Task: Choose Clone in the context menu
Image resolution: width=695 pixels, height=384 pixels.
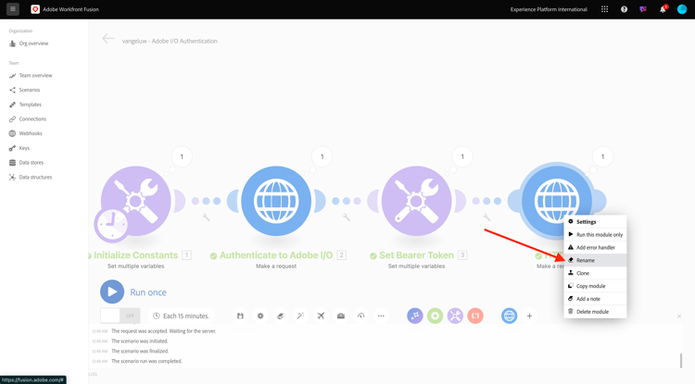Action: point(595,273)
